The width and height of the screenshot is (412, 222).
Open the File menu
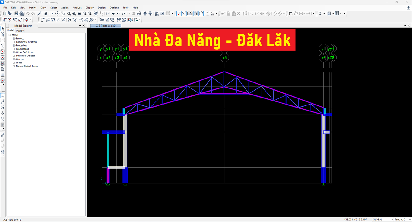5,8
